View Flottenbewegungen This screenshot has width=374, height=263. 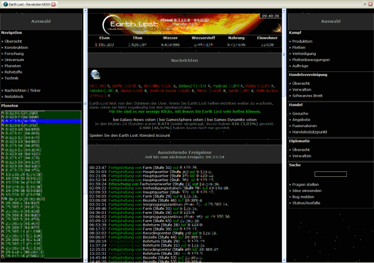click(311, 60)
